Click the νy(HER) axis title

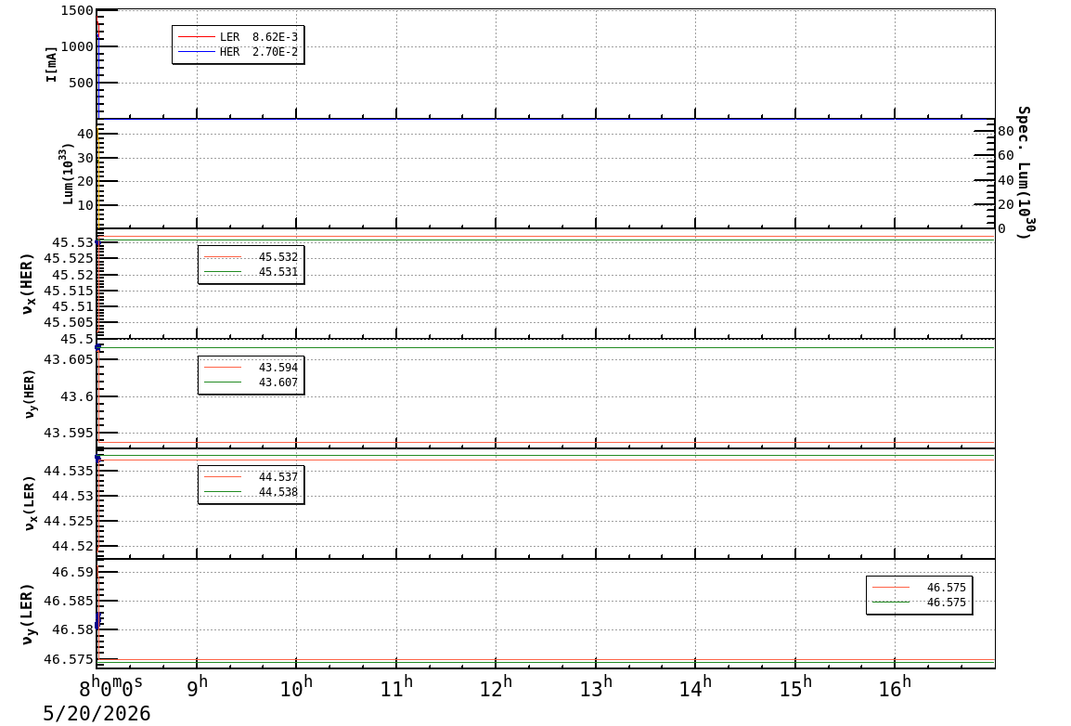(x=30, y=394)
